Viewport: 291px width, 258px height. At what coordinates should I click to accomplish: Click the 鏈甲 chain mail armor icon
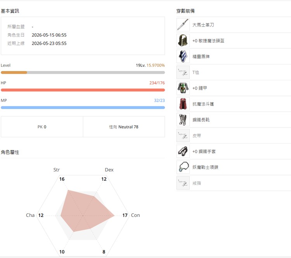[183, 88]
